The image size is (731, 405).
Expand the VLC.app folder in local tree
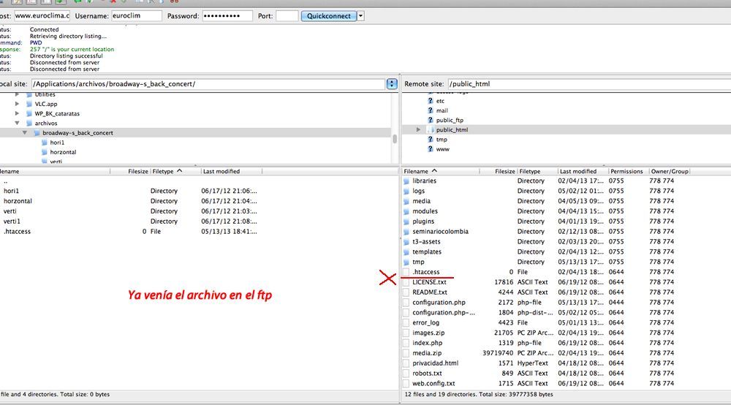pos(18,104)
